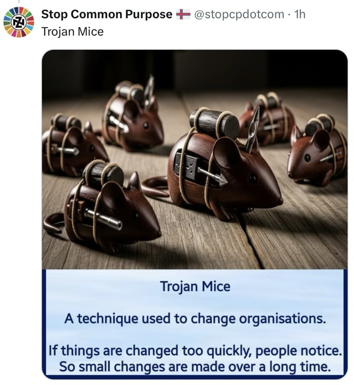Click the curled tail of the central mouse
Screen dimensions: 354x385
[154, 187]
